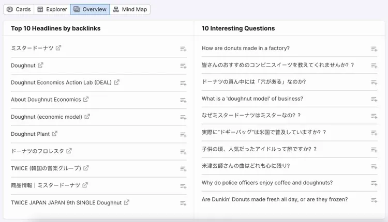Click "What is a 'doughnut model' of business?"

(252, 99)
